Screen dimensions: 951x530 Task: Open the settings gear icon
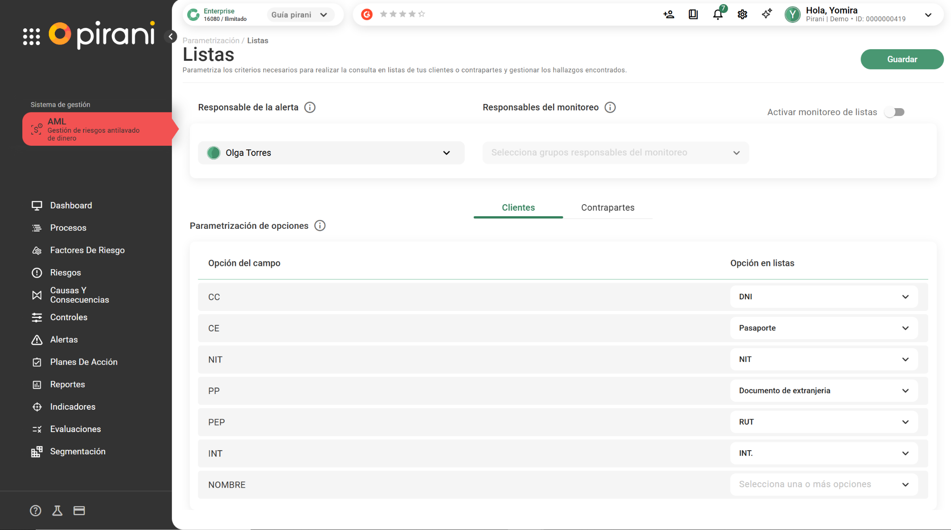(x=742, y=14)
